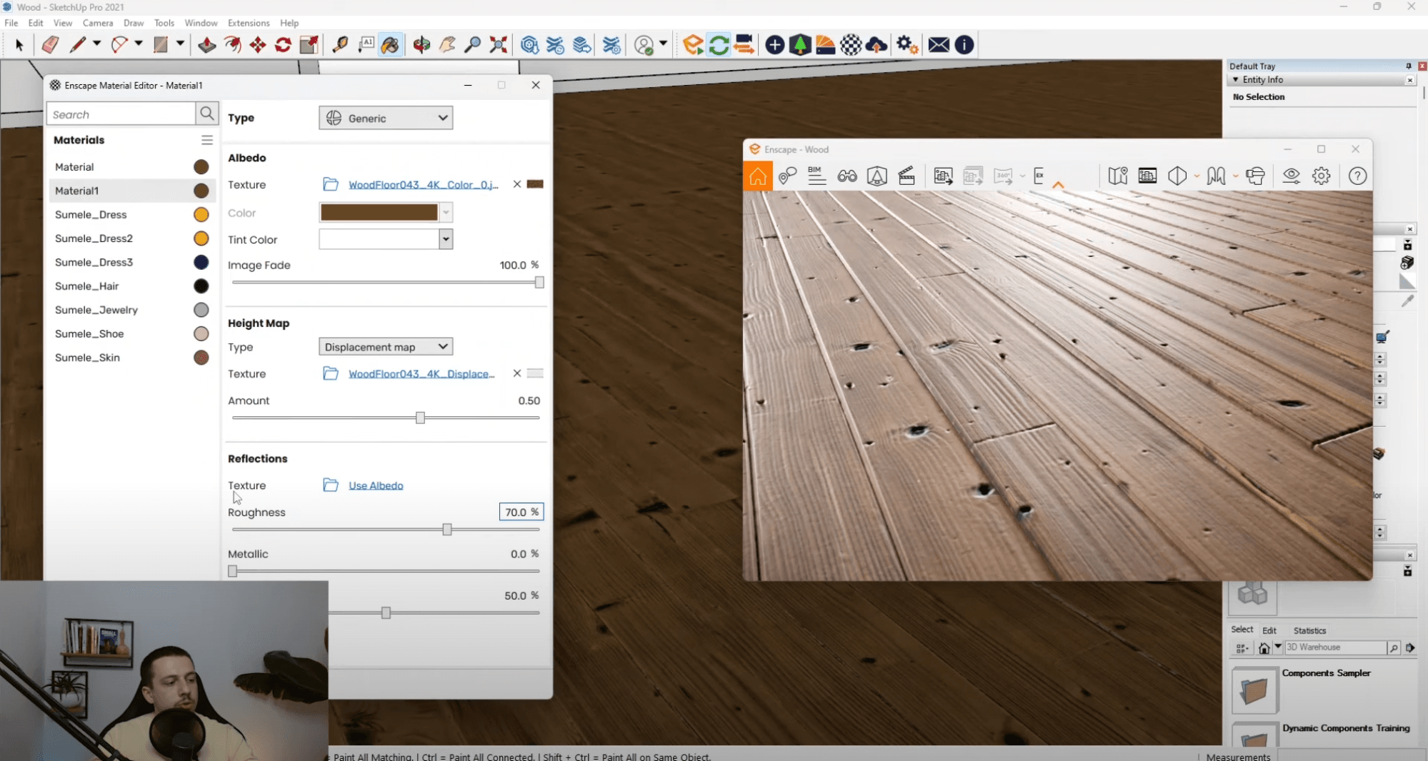Click the Metallic slider handle
This screenshot has height=761, width=1428.
(x=232, y=571)
